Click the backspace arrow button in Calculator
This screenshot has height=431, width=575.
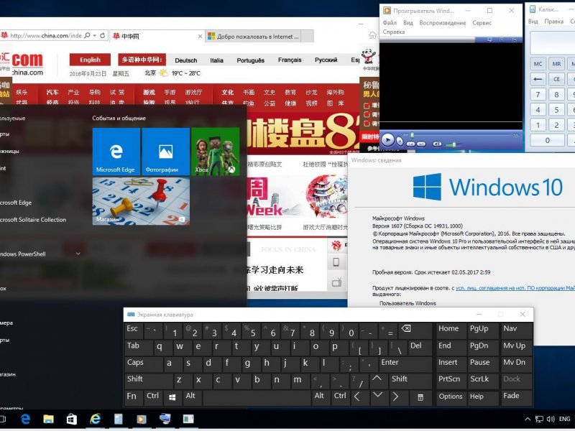tap(538, 79)
